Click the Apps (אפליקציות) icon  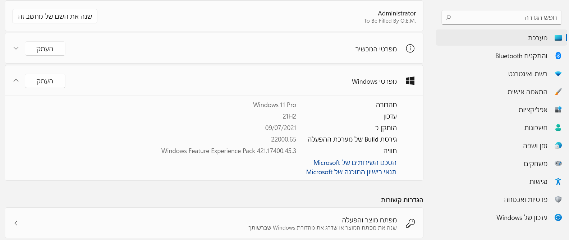click(x=558, y=110)
